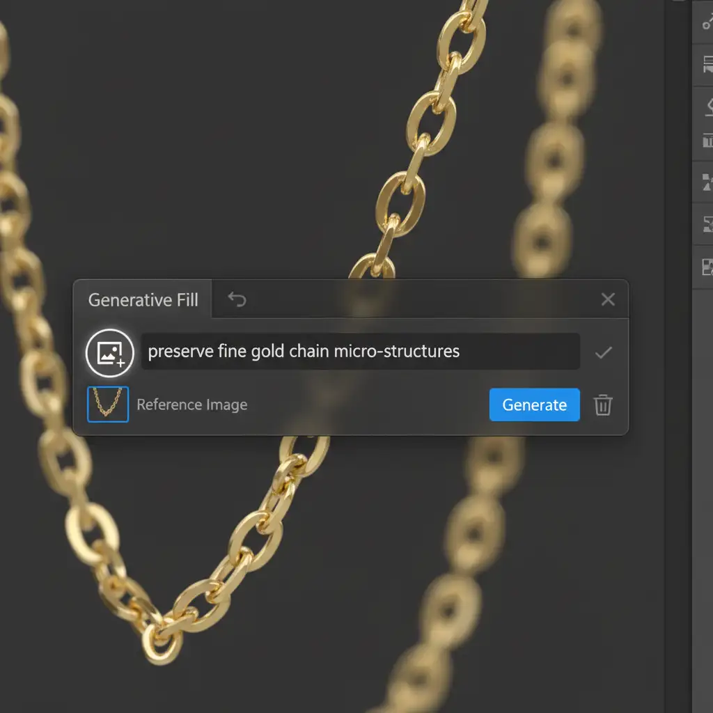Click the second icon in right panel strip
Viewport: 713px width, 713px height.
coord(707,65)
